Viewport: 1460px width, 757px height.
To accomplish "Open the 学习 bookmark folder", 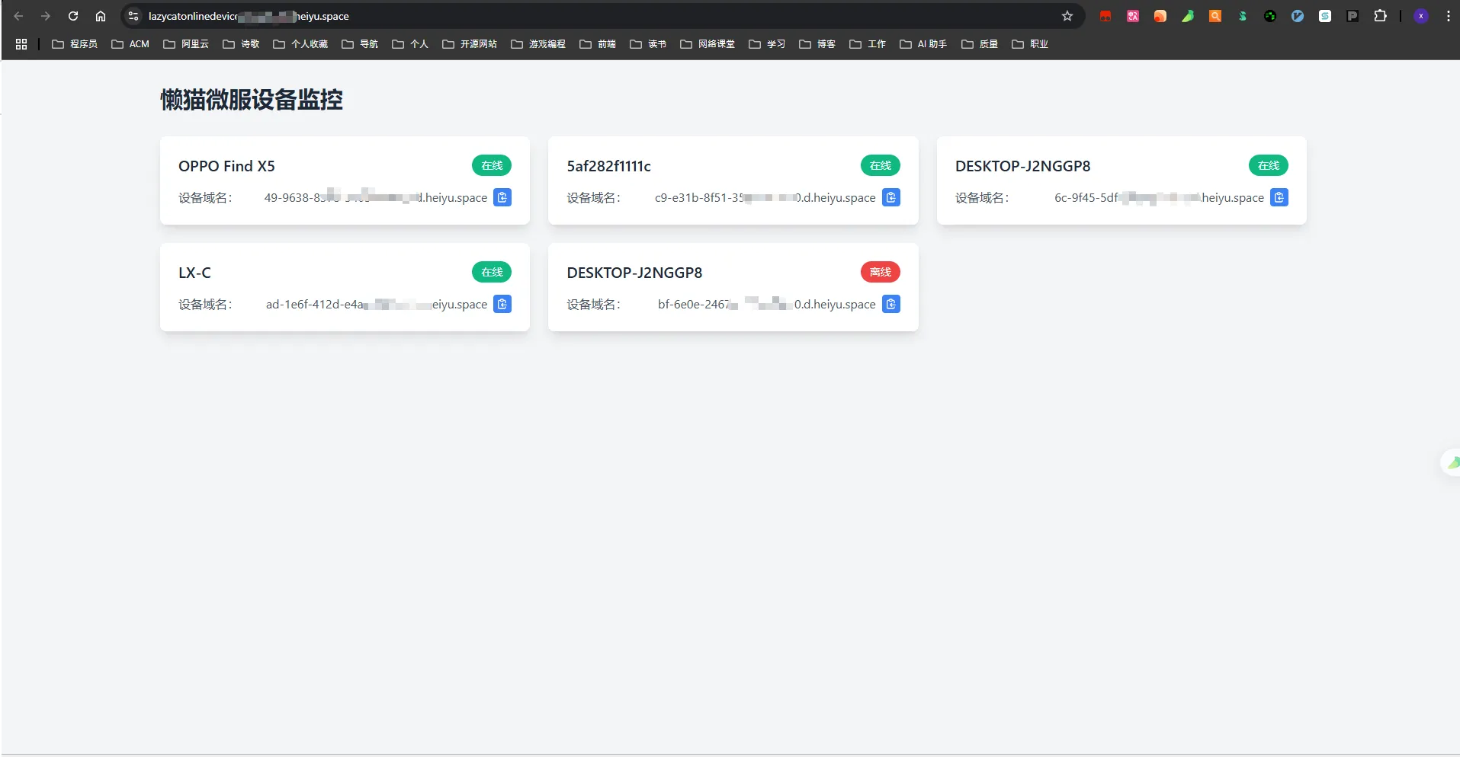I will pyautogui.click(x=767, y=44).
